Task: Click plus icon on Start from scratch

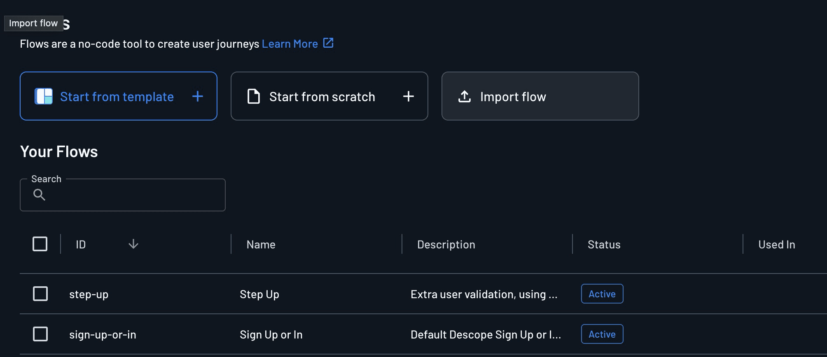Action: click(x=408, y=96)
